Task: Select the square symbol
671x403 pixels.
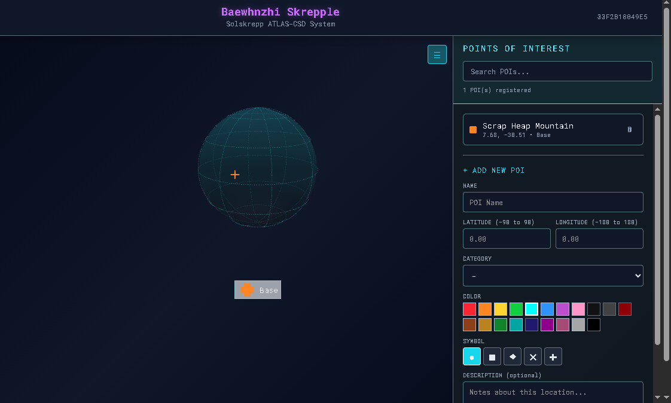Action: click(492, 357)
